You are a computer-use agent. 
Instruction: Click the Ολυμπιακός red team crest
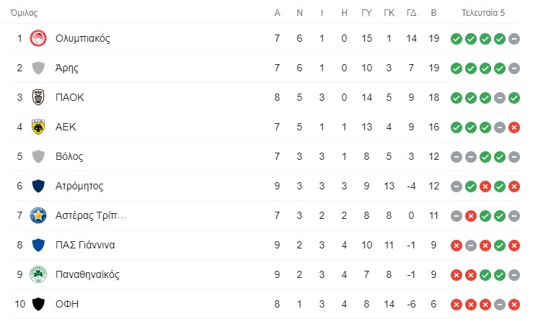[x=38, y=38]
